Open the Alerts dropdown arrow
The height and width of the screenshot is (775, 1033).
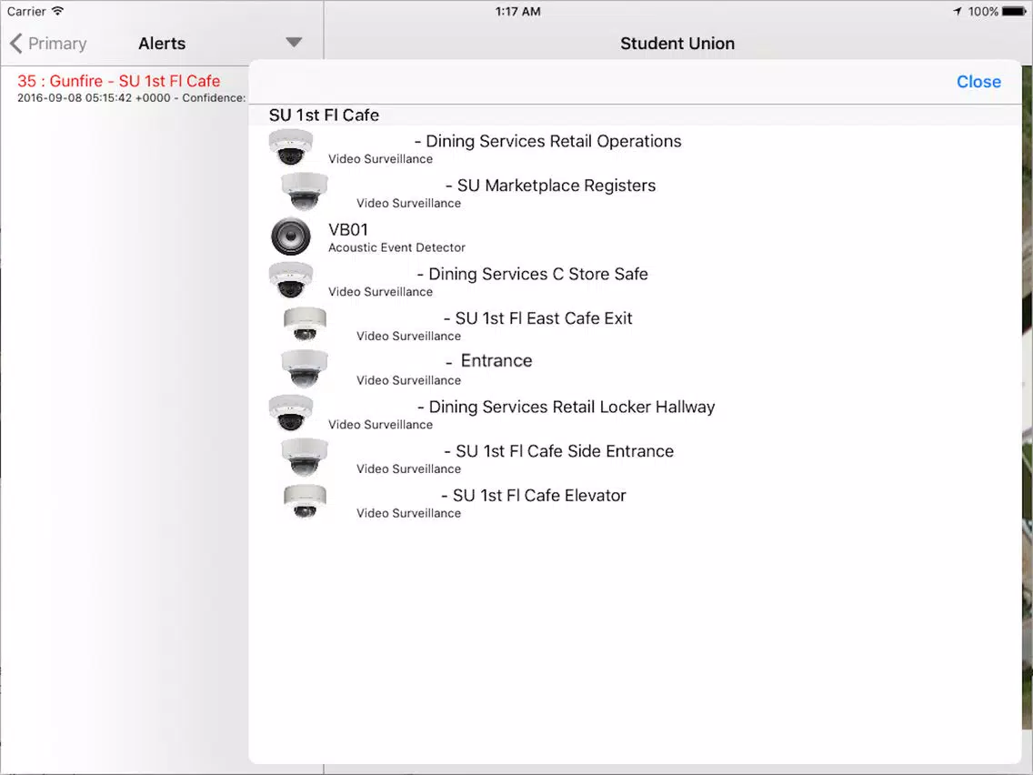[x=294, y=42]
